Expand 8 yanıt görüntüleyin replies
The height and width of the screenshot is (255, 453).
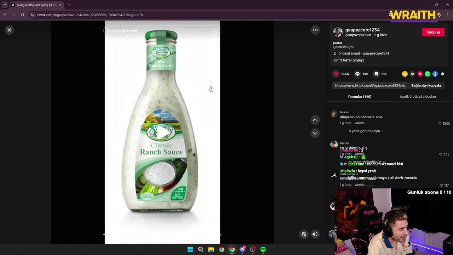point(366,131)
